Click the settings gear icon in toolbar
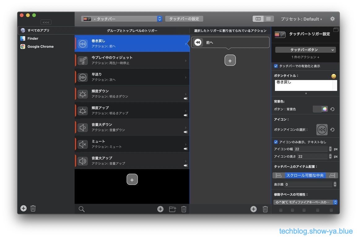The width and height of the screenshot is (357, 237). point(332,19)
